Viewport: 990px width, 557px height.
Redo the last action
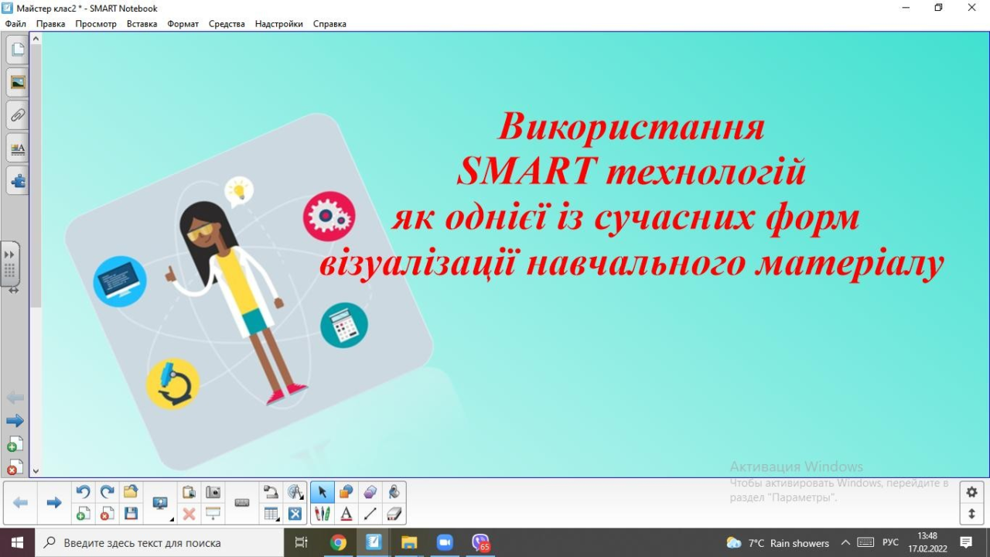(108, 492)
